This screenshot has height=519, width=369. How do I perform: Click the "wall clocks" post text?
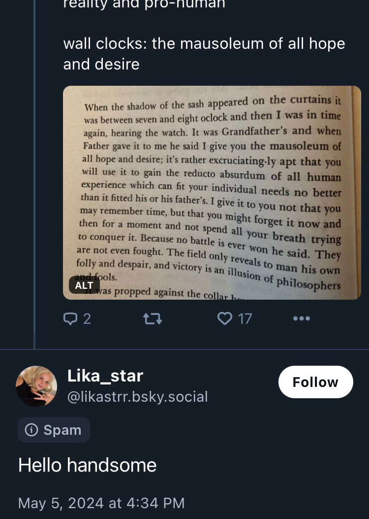[204, 44]
